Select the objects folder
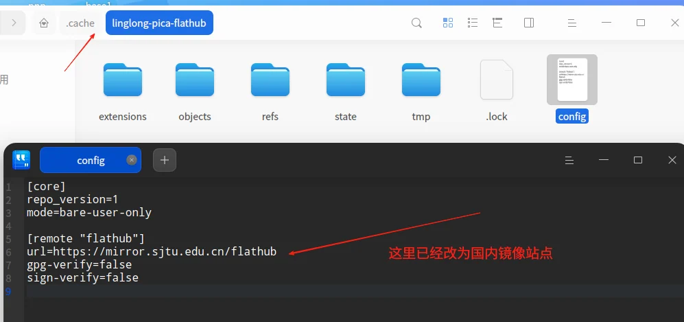Viewport: 684px width, 322px height. pyautogui.click(x=195, y=92)
